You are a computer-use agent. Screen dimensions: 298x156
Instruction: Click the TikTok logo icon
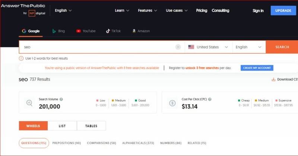[108, 31]
